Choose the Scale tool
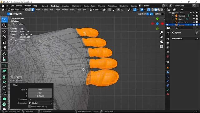This screenshot has height=113, width=200. (4, 42)
